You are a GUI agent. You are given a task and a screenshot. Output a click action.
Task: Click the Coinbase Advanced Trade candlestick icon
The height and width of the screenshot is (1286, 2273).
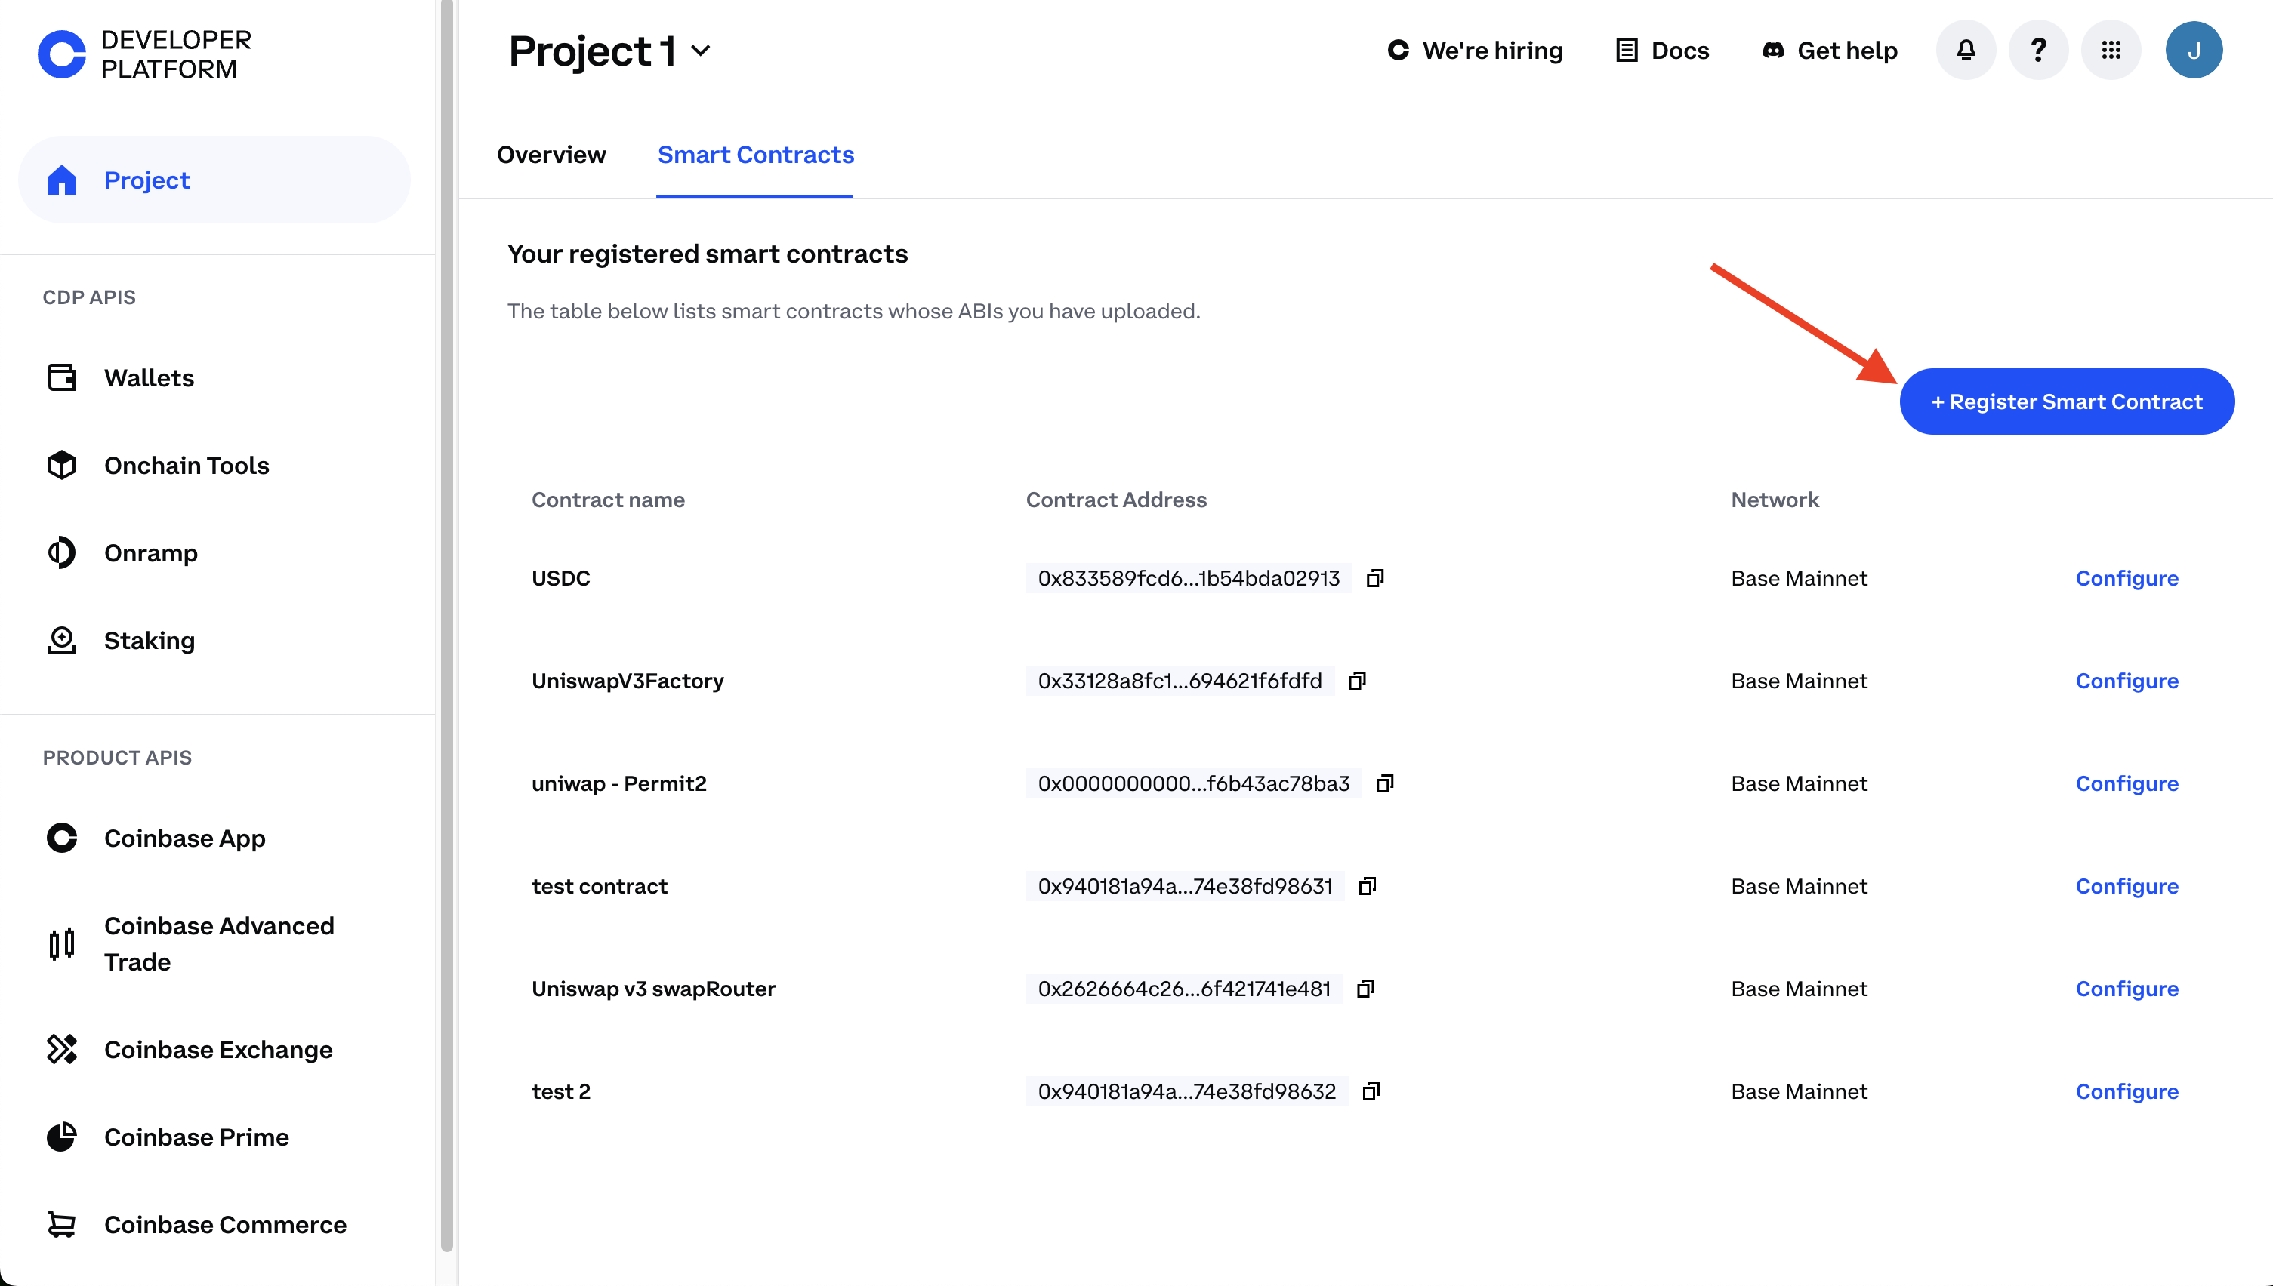coord(62,943)
